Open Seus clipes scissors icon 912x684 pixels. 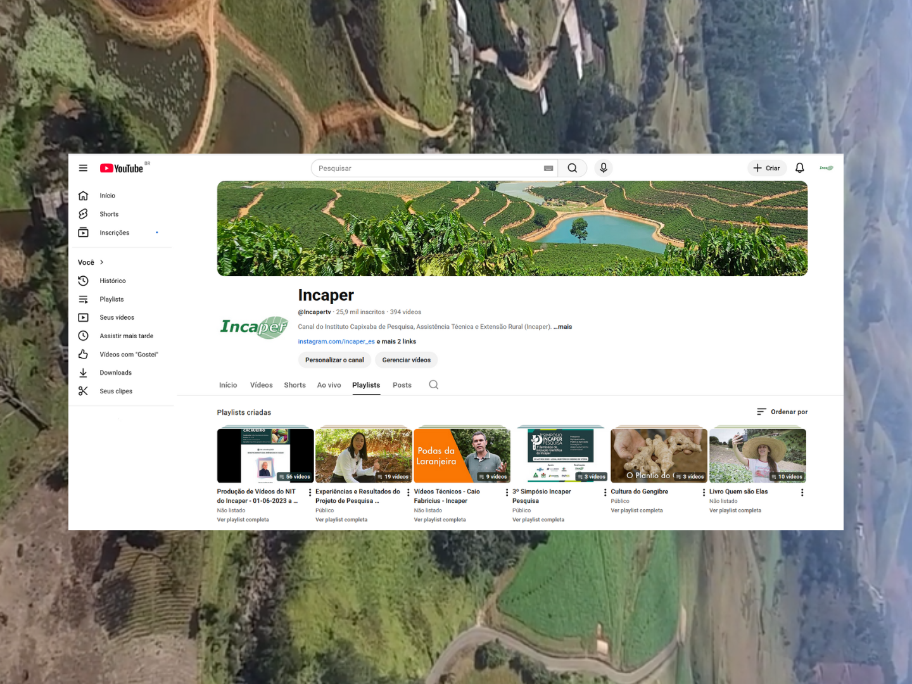[83, 391]
